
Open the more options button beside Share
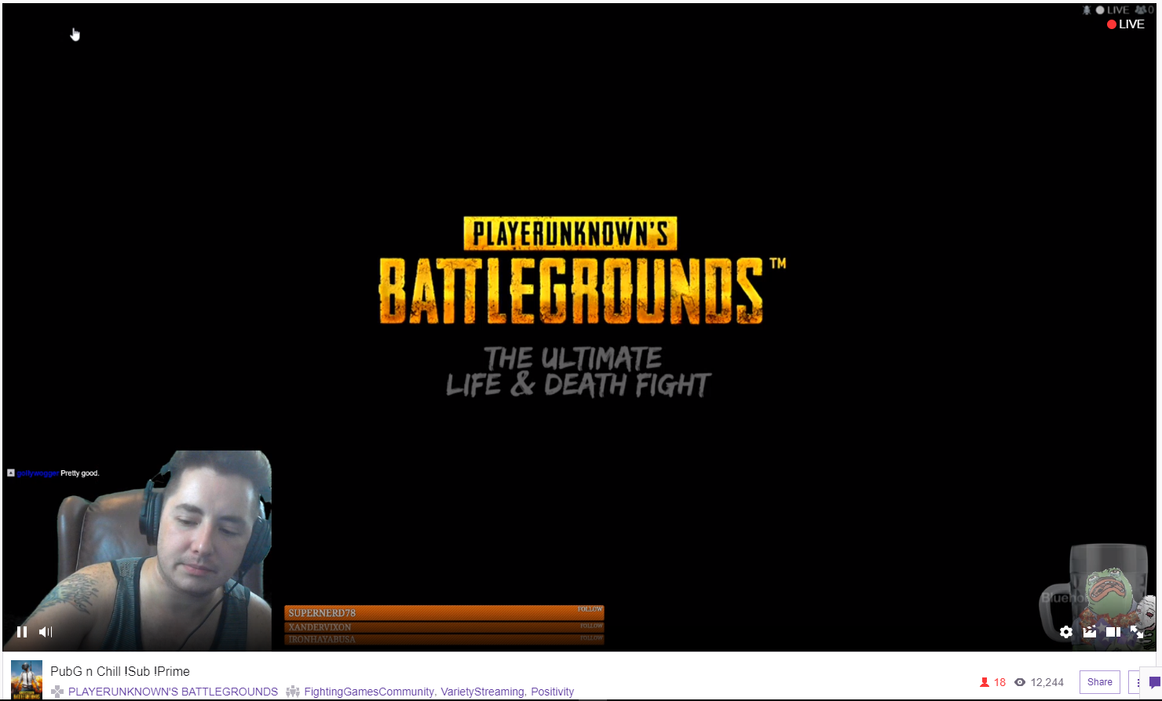(x=1135, y=682)
